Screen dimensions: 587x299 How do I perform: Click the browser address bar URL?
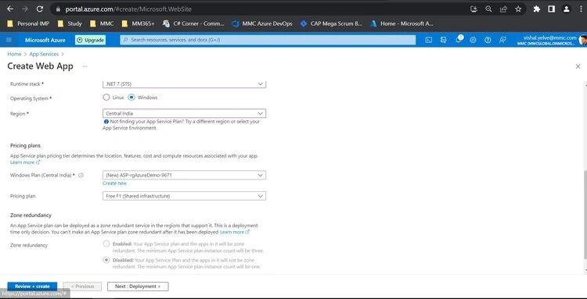pos(128,9)
